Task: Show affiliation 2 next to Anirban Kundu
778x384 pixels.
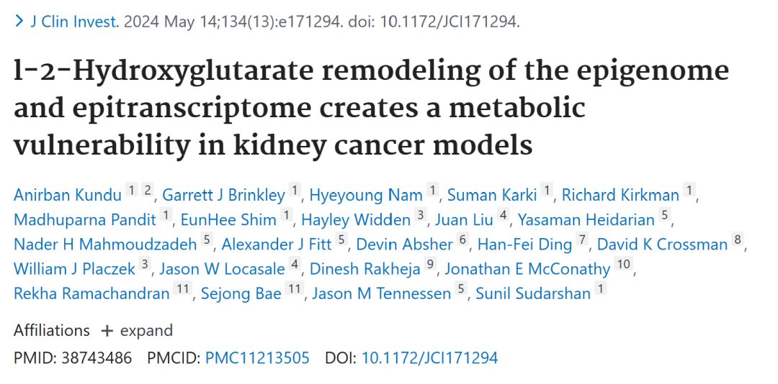Action: (x=147, y=190)
